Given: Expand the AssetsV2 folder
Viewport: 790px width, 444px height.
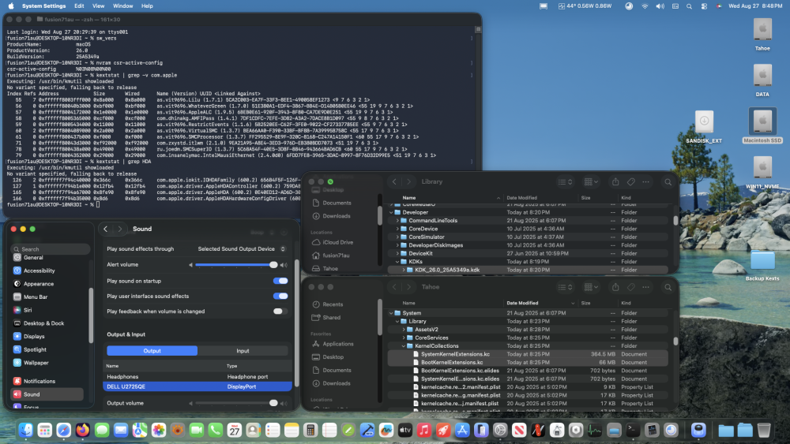Looking at the screenshot, I should (x=404, y=330).
